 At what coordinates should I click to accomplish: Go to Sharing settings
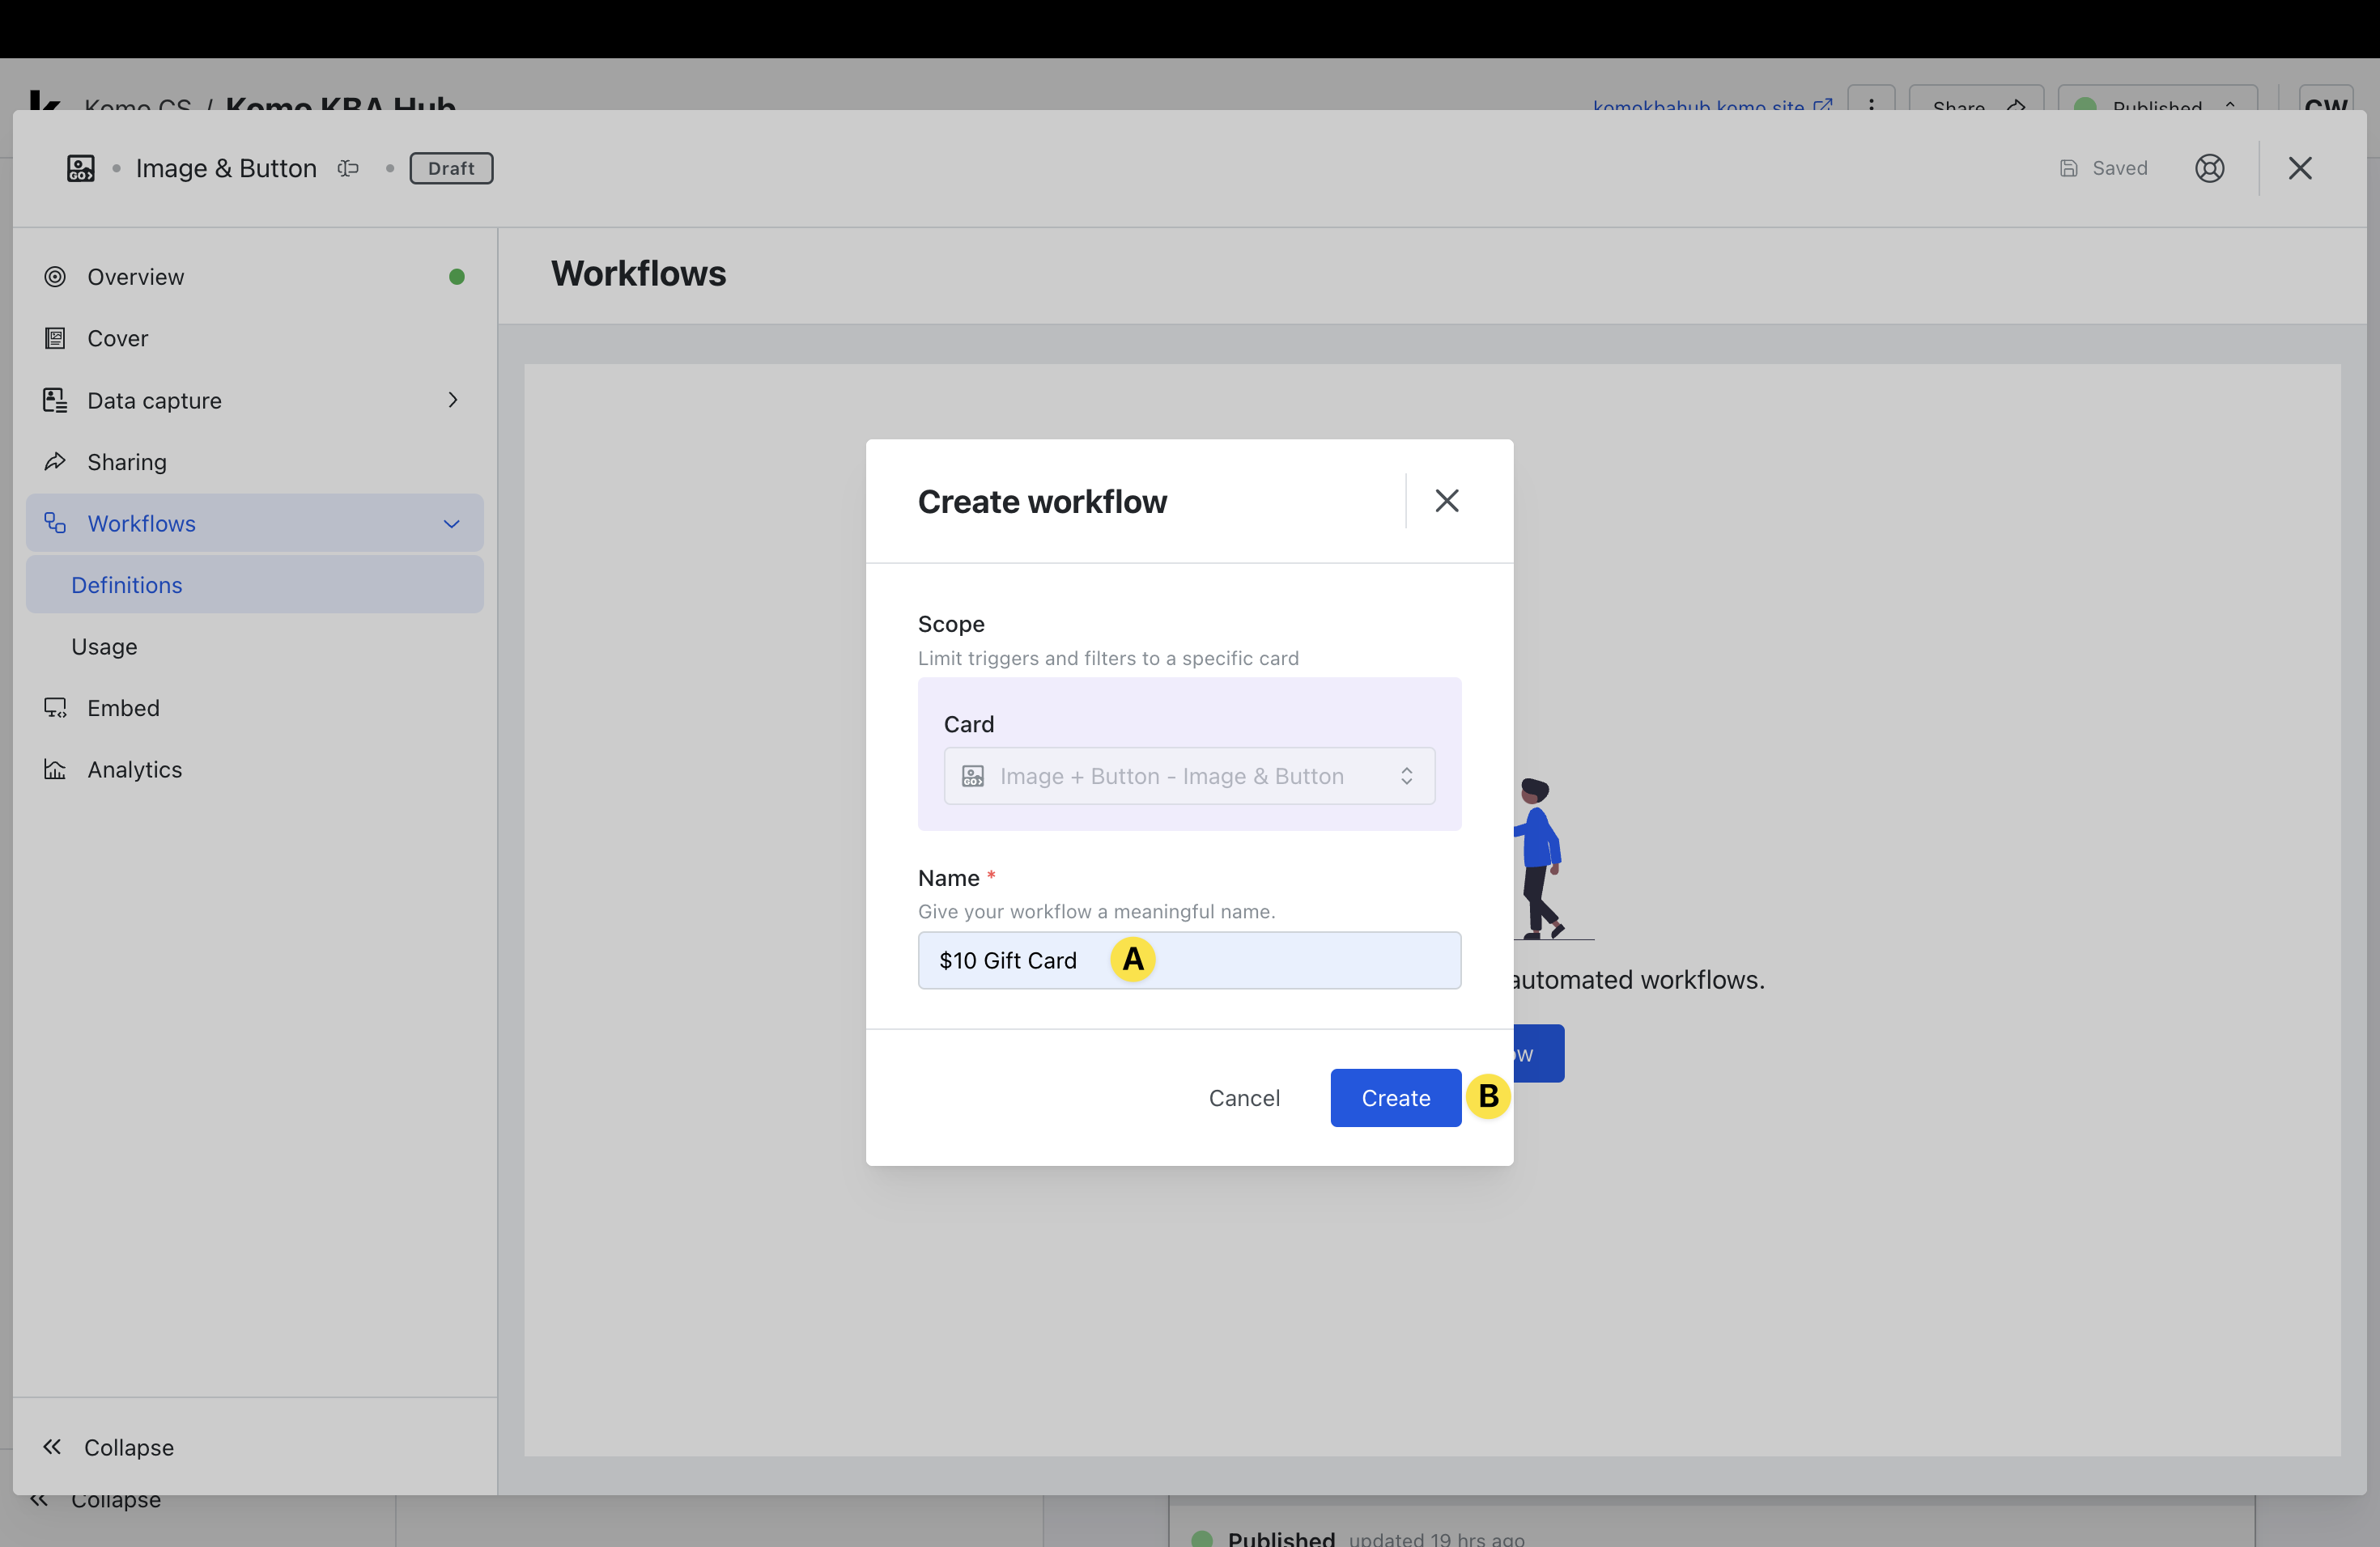point(127,462)
